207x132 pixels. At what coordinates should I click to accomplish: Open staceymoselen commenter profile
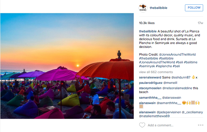pos(150,88)
